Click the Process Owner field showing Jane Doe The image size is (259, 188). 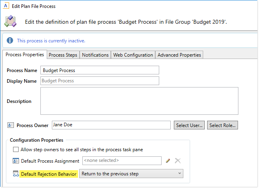pyautogui.click(x=111, y=125)
